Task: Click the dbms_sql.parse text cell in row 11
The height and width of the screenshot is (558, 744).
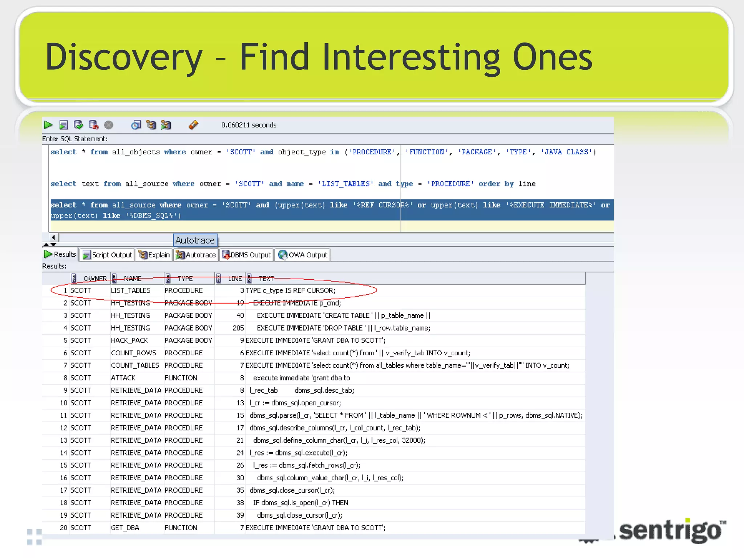Action: pos(416,415)
